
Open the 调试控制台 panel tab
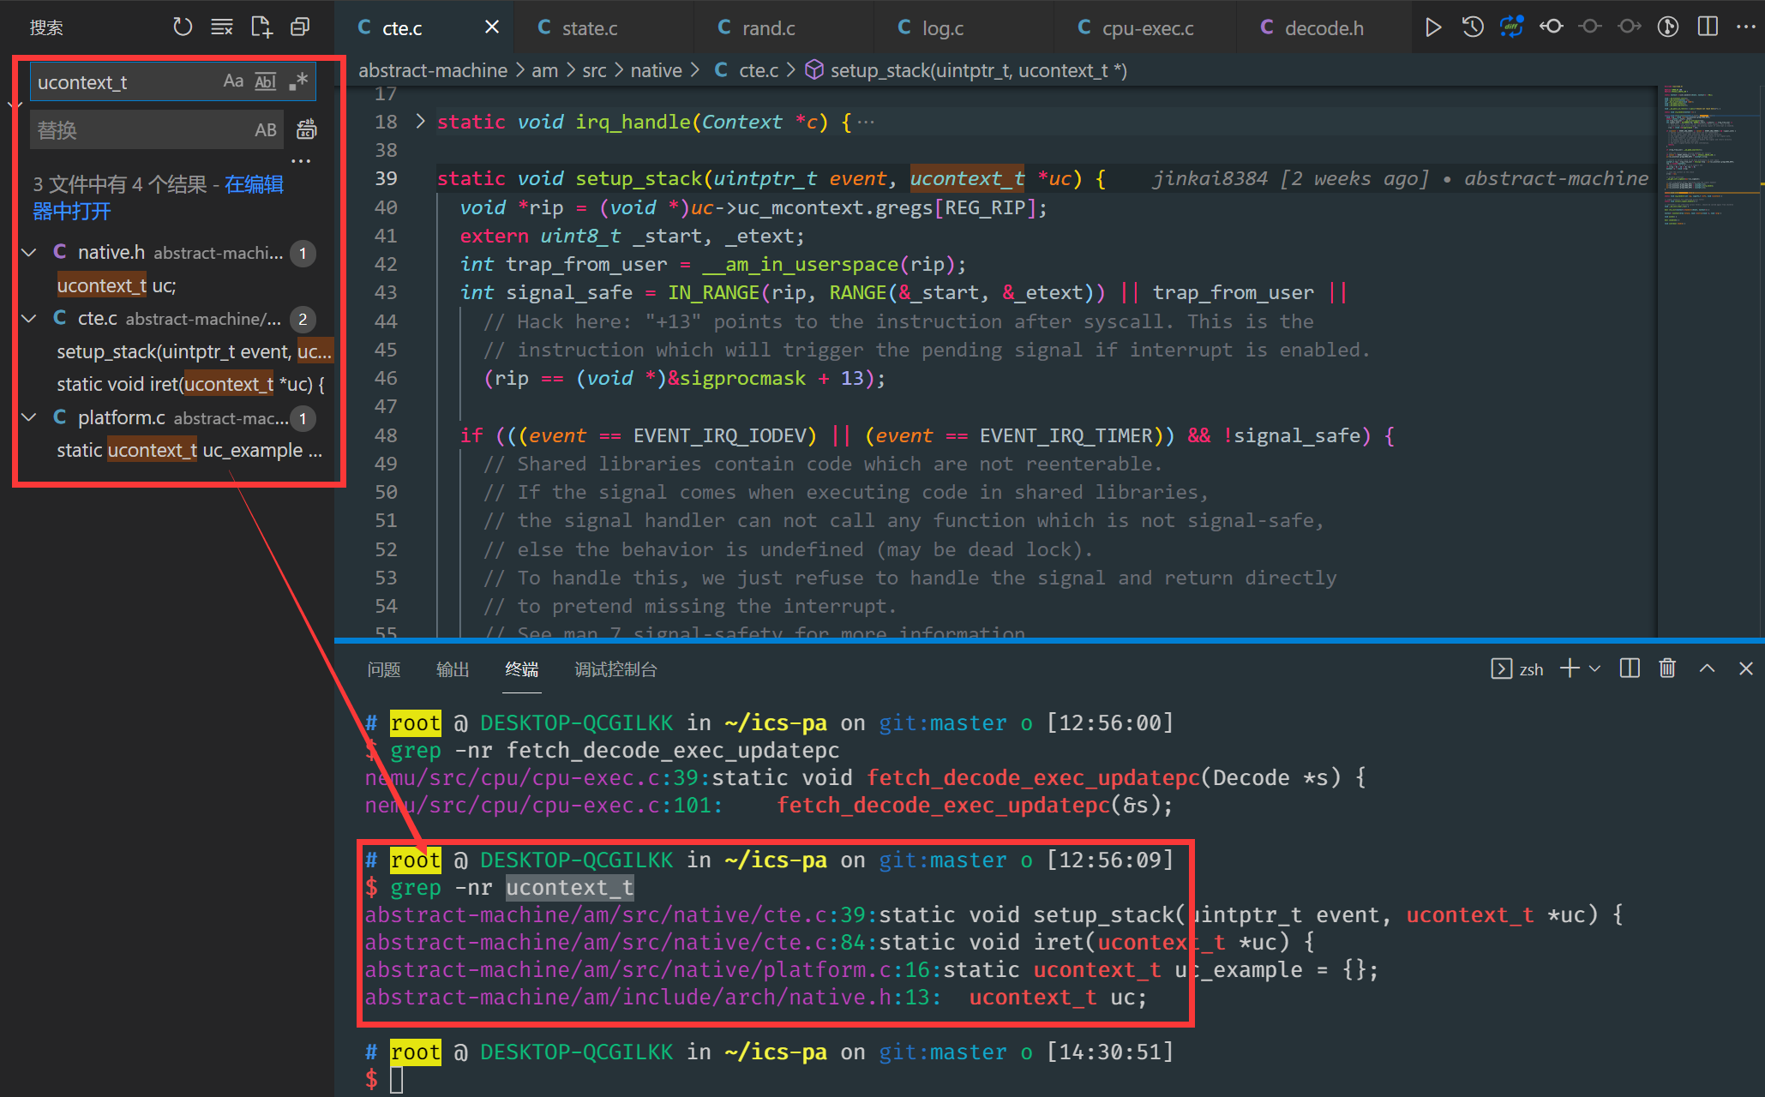tap(615, 669)
